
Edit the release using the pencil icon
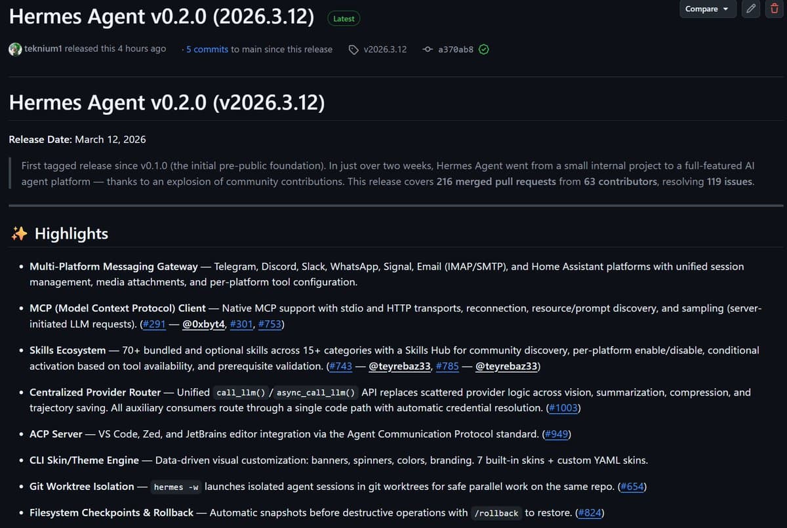coord(750,9)
